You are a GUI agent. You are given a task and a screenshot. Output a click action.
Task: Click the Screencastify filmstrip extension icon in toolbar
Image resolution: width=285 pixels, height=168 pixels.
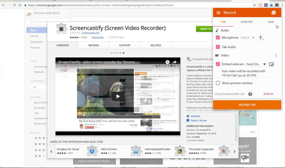(277, 5)
